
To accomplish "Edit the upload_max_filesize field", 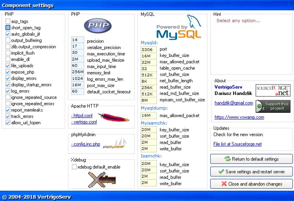I will tap(78, 59).
